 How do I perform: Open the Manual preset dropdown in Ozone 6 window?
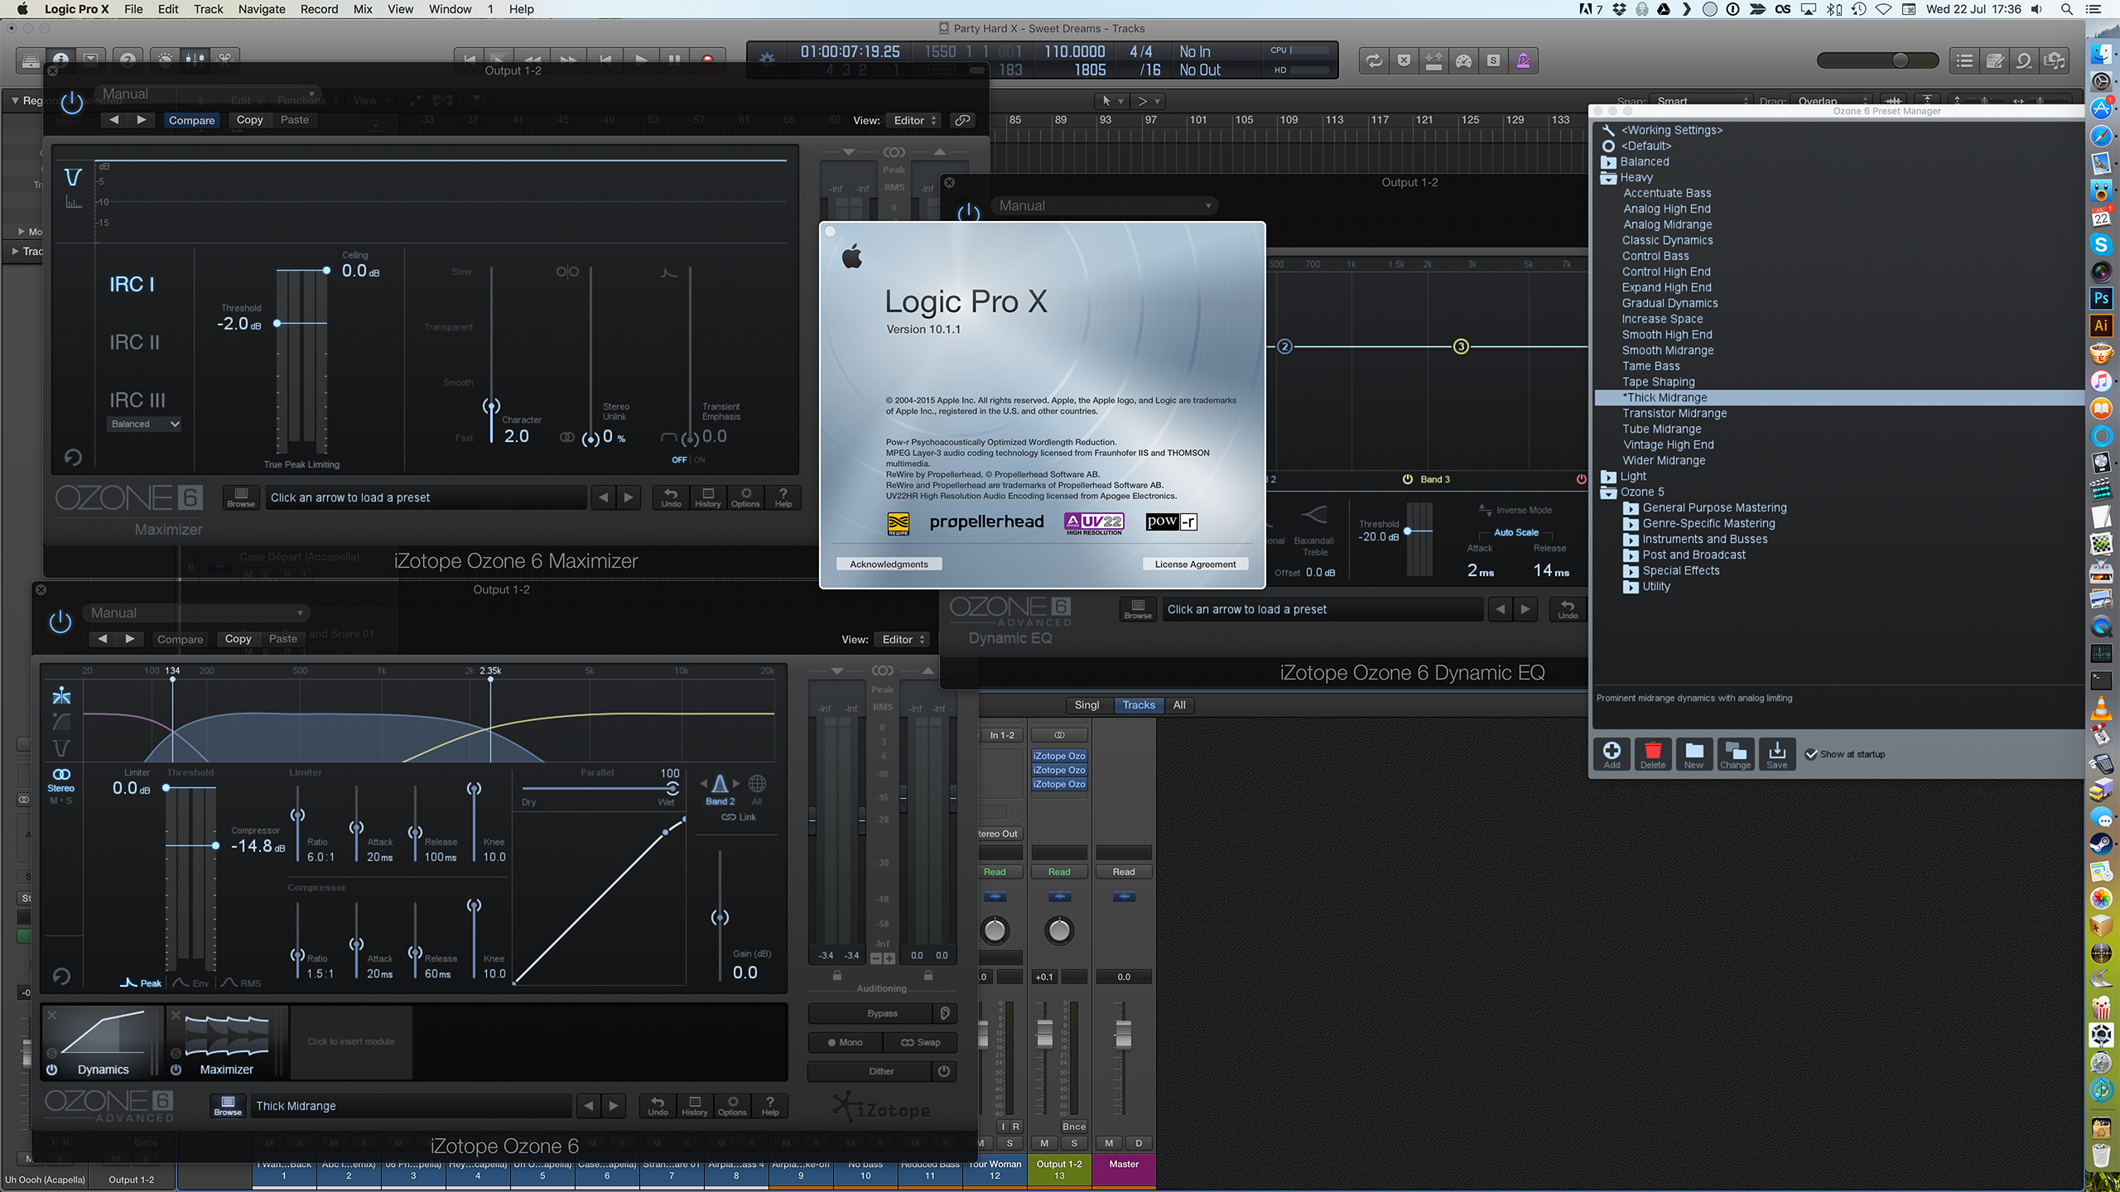coord(195,613)
